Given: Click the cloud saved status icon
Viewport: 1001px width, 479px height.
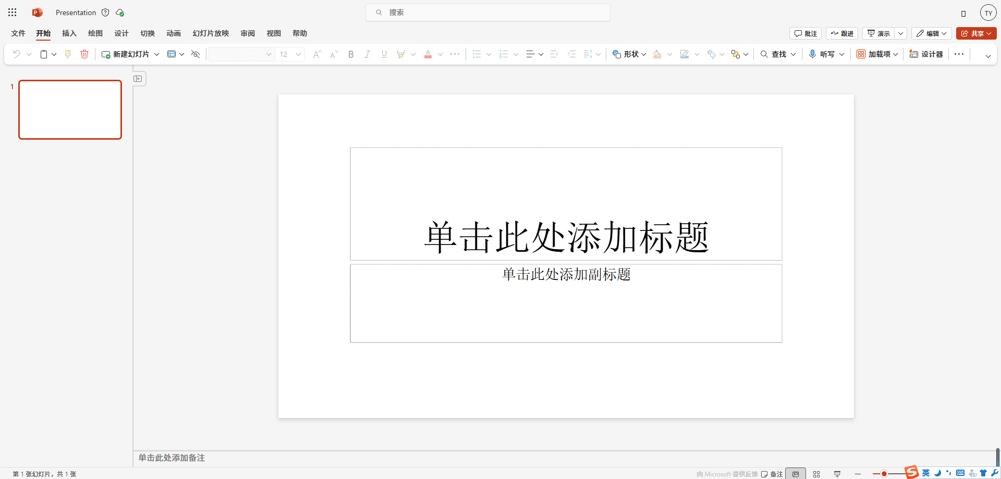Looking at the screenshot, I should click(x=120, y=13).
